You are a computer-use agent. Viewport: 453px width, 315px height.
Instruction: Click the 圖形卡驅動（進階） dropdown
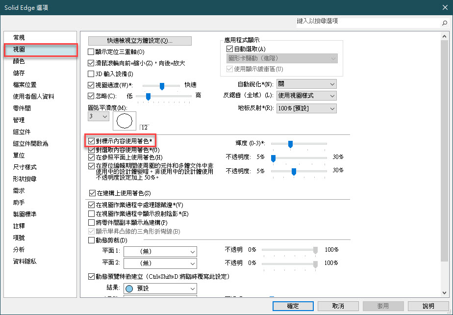(282, 58)
